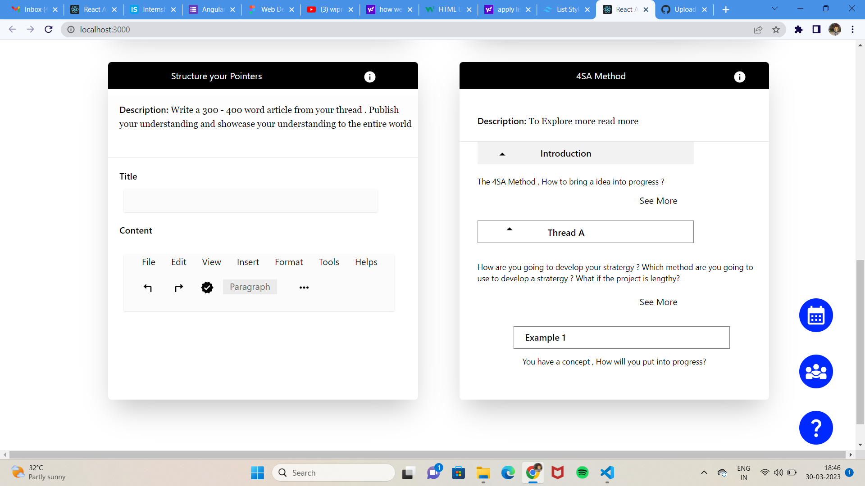The height and width of the screenshot is (486, 865).
Task: Open the Edit menu in editor
Action: 179,262
